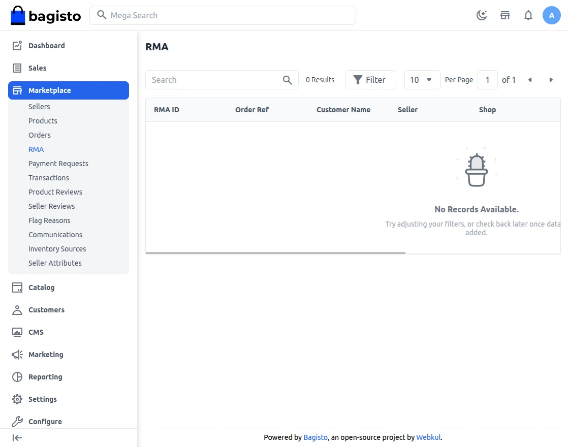Sort by Shop column header
Image resolution: width=569 pixels, height=447 pixels.
tap(487, 110)
